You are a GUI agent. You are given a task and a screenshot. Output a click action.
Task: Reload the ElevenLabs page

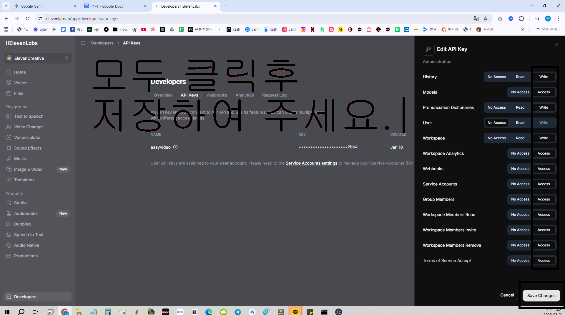point(28,19)
